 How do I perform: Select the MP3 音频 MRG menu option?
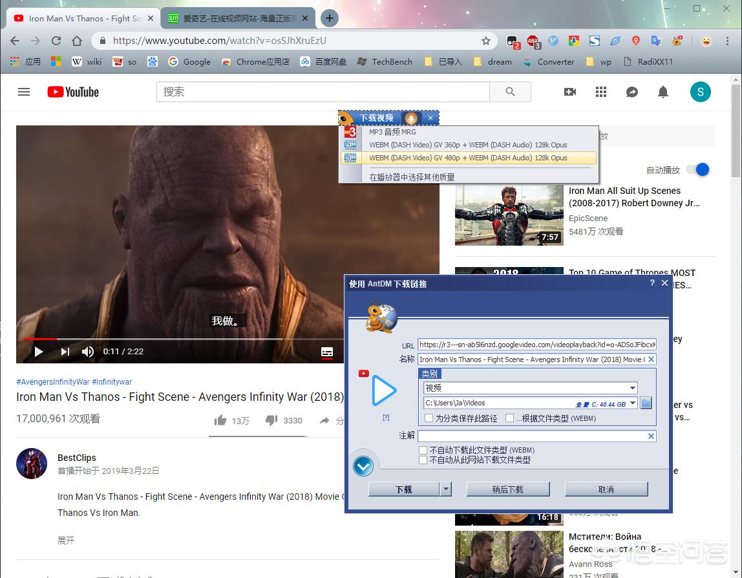pyautogui.click(x=392, y=132)
